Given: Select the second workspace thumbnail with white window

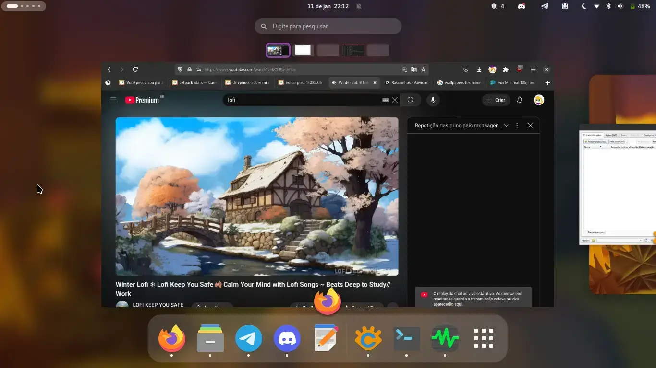Looking at the screenshot, I should (303, 50).
